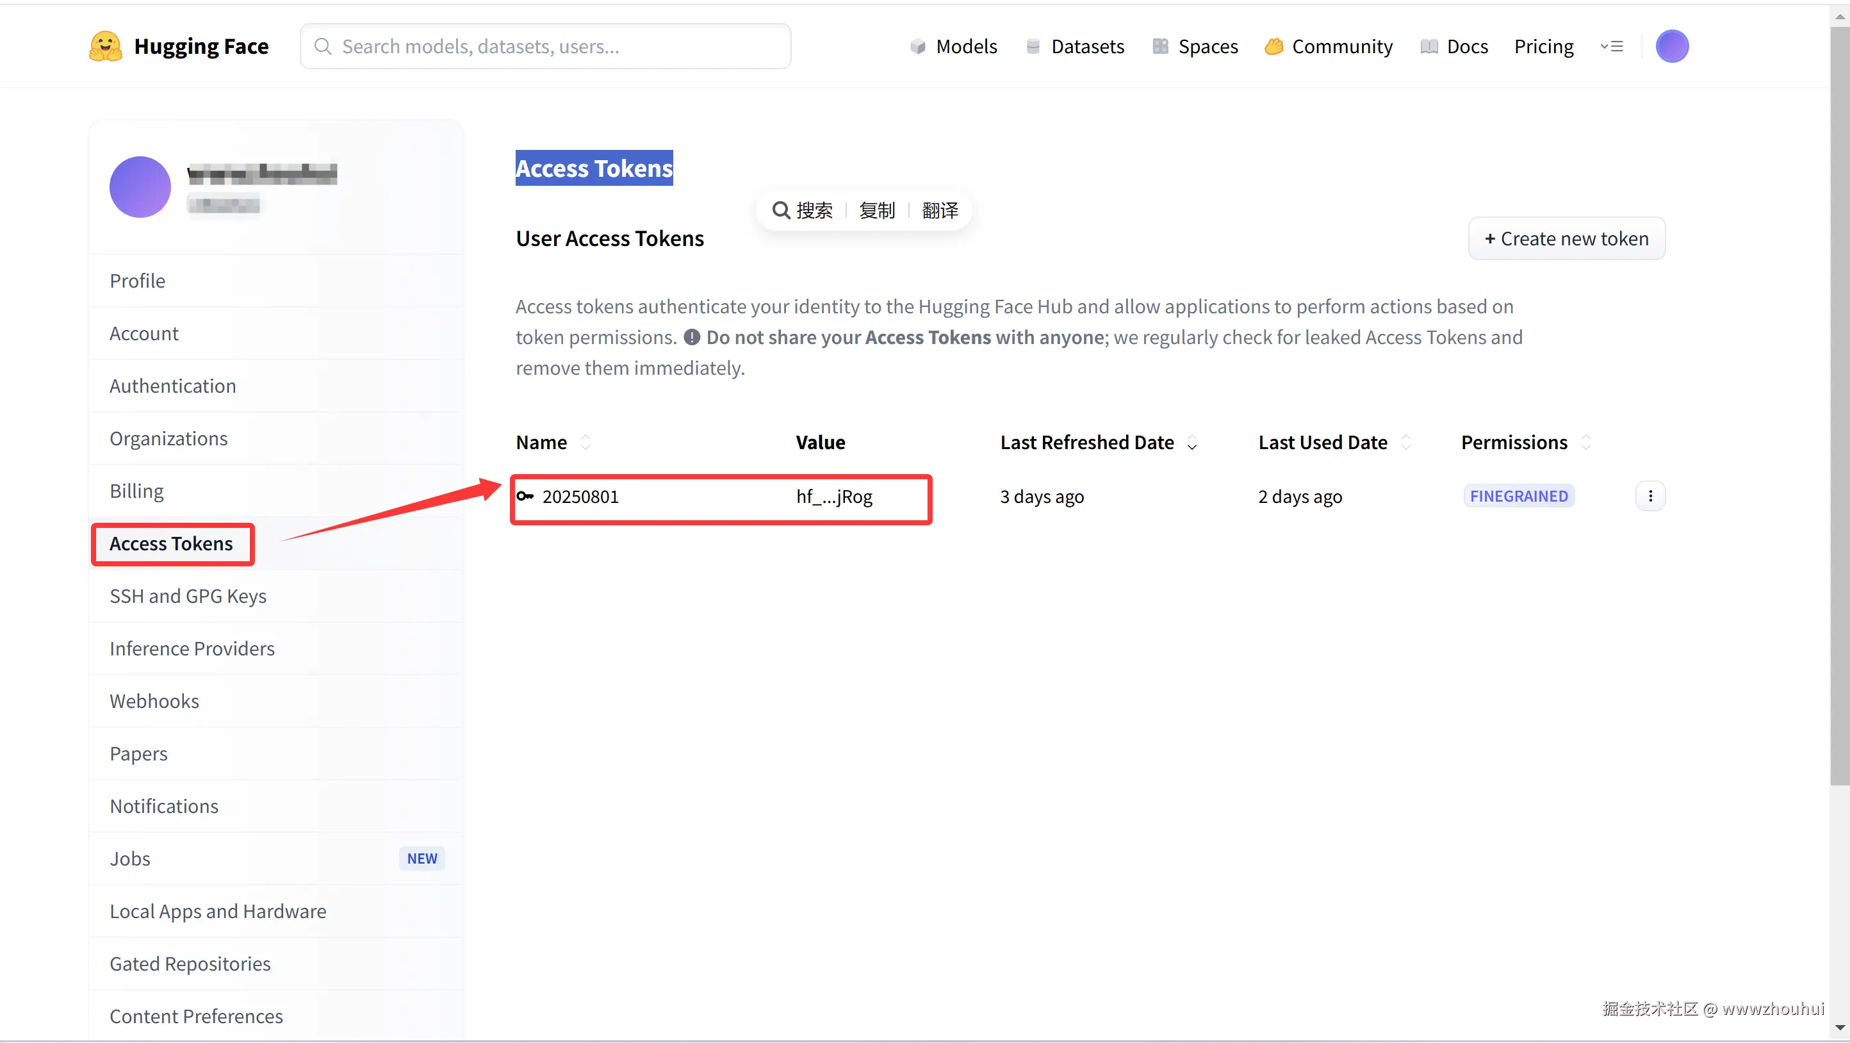This screenshot has width=1850, height=1043.
Task: Open Webhooks settings
Action: coord(277,701)
